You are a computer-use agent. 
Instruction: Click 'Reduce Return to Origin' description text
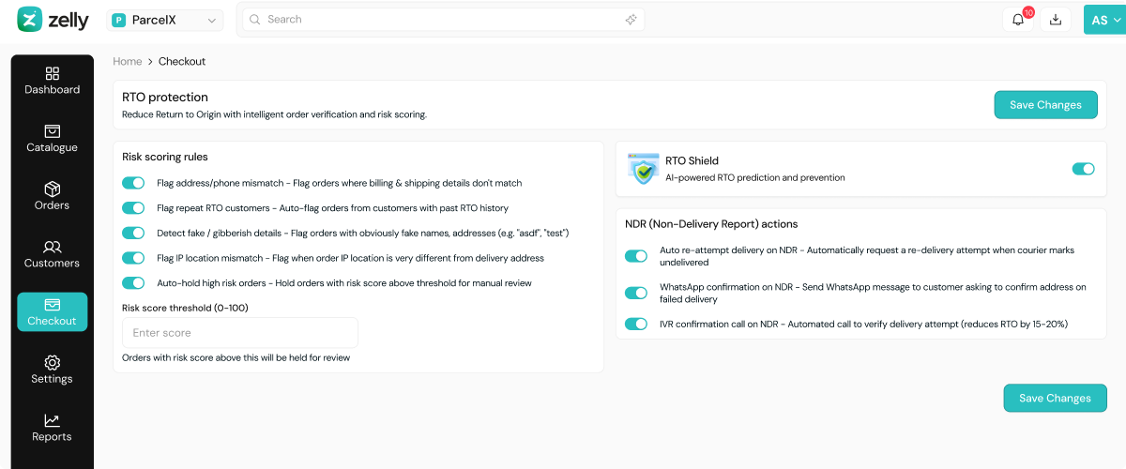(274, 115)
